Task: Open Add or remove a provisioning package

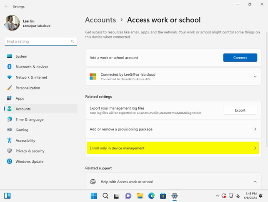Action: pos(173,129)
